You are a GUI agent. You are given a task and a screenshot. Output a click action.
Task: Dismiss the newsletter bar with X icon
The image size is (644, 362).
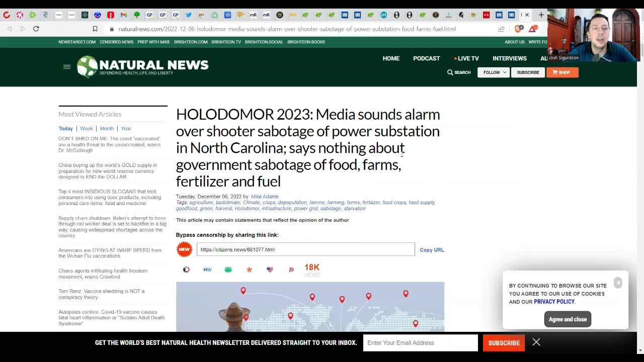point(536,342)
